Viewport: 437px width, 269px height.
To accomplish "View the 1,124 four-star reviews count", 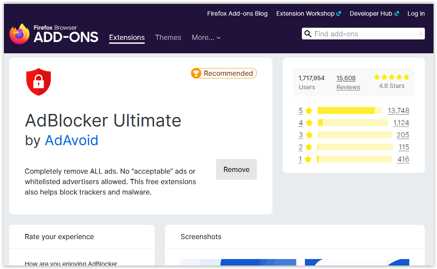I will 401,123.
